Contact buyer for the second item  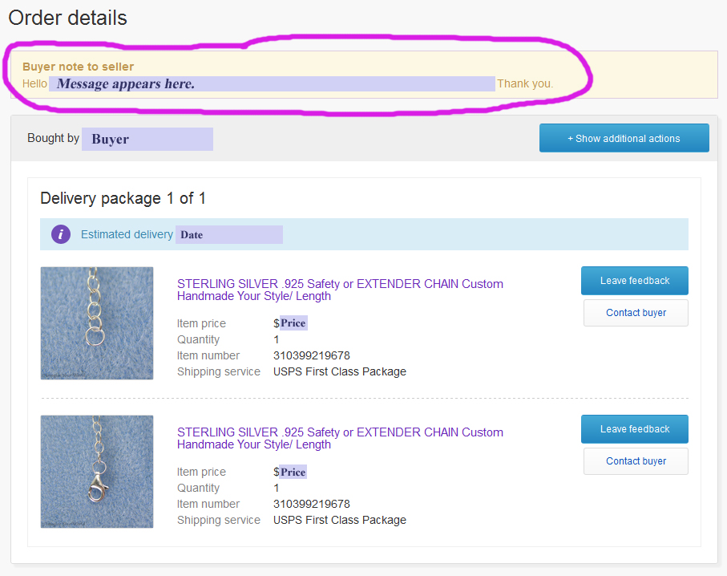point(636,461)
